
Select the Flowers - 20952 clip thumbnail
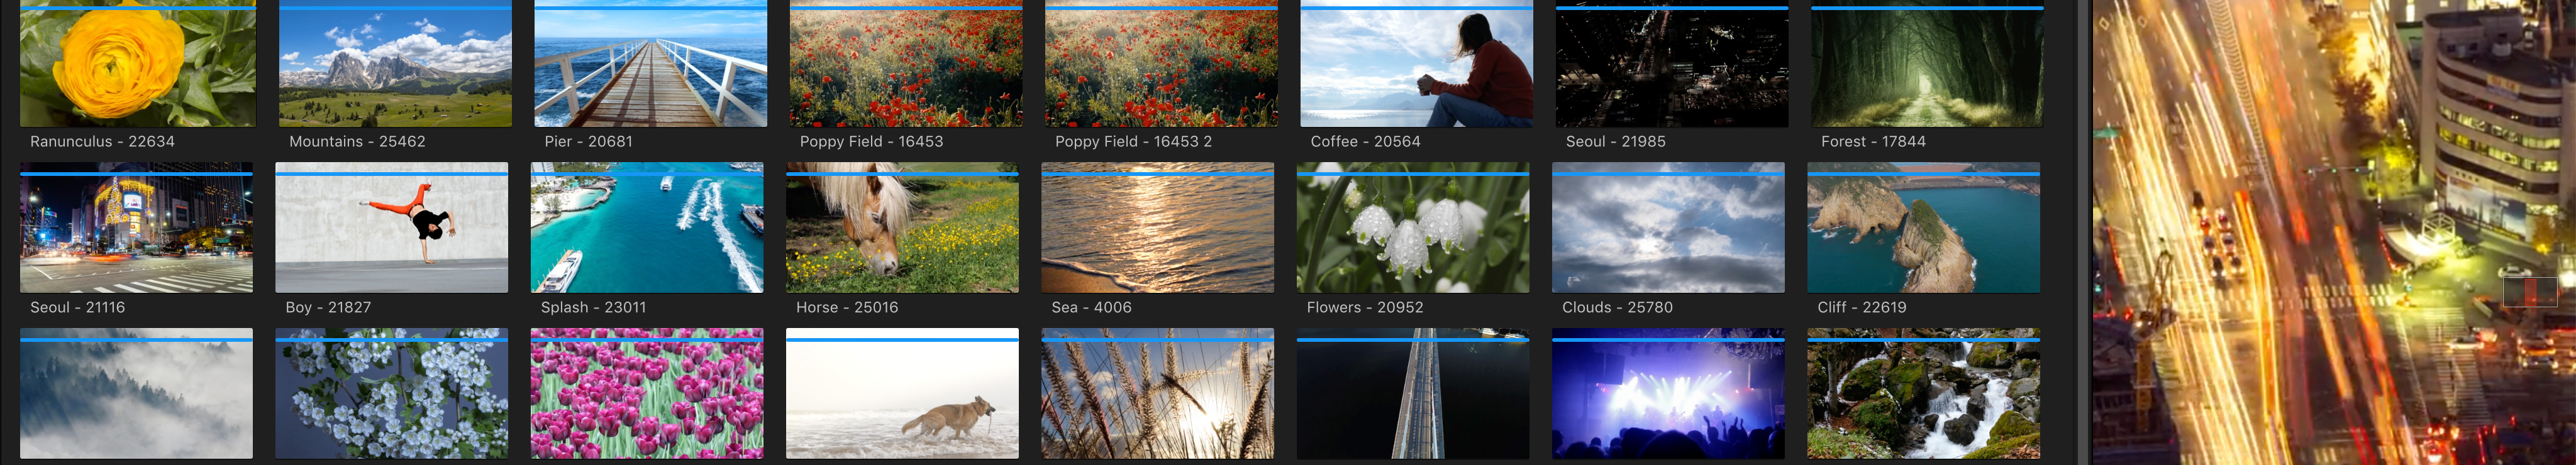point(1412,228)
